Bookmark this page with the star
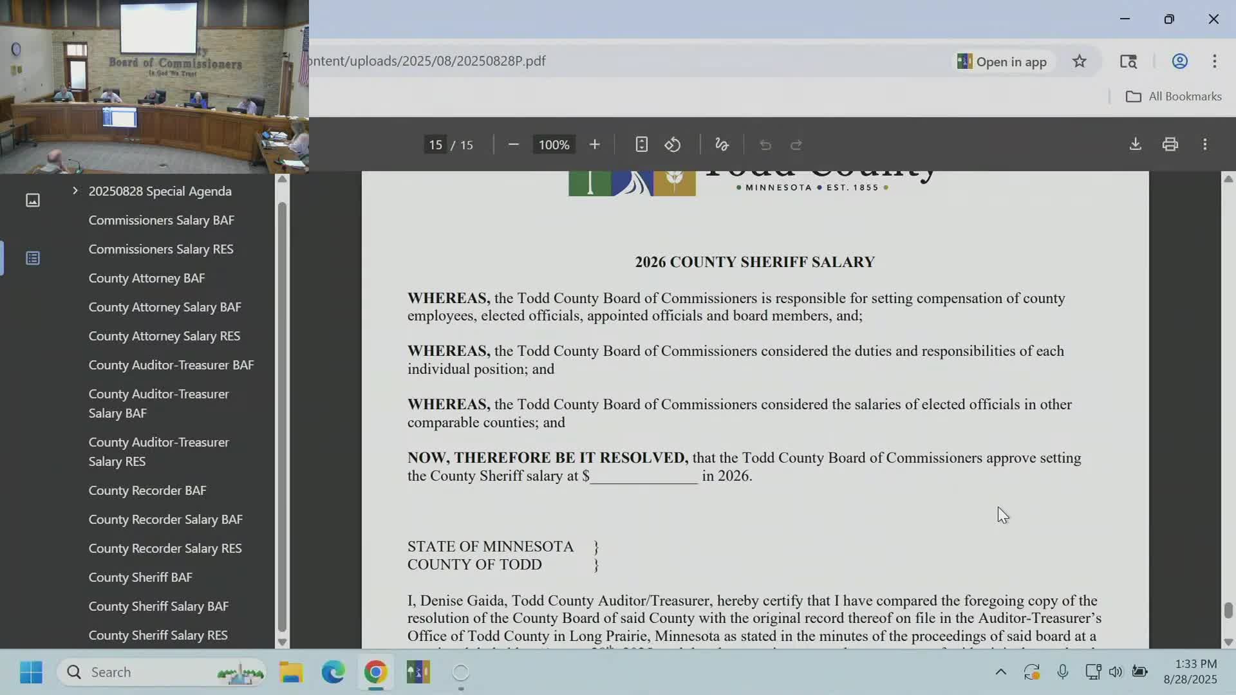Image resolution: width=1236 pixels, height=695 pixels. point(1080,61)
